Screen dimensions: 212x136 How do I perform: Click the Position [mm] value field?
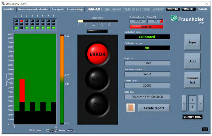click(x=138, y=21)
